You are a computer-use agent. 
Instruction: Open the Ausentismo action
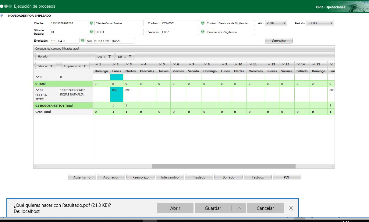(82, 177)
